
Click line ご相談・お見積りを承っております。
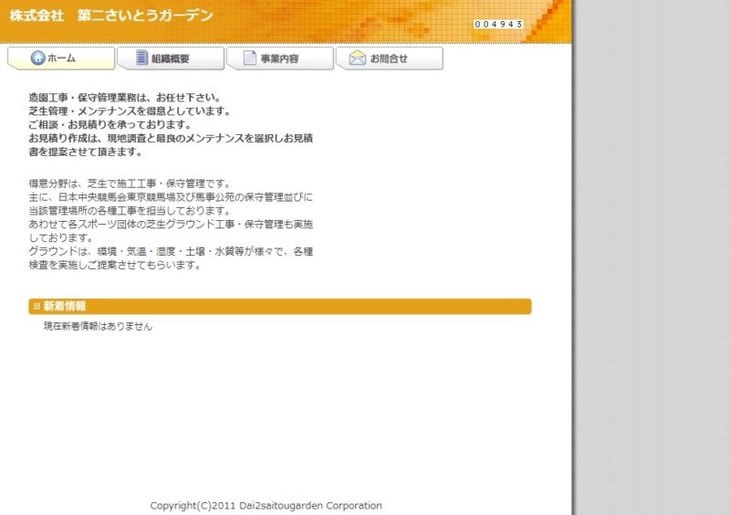(x=110, y=125)
